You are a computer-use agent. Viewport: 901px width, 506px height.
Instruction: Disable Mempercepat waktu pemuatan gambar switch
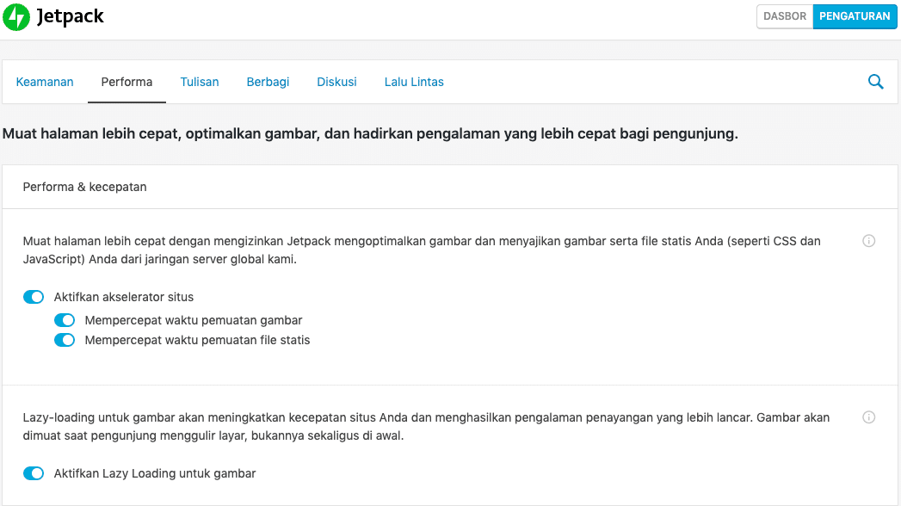tap(65, 320)
